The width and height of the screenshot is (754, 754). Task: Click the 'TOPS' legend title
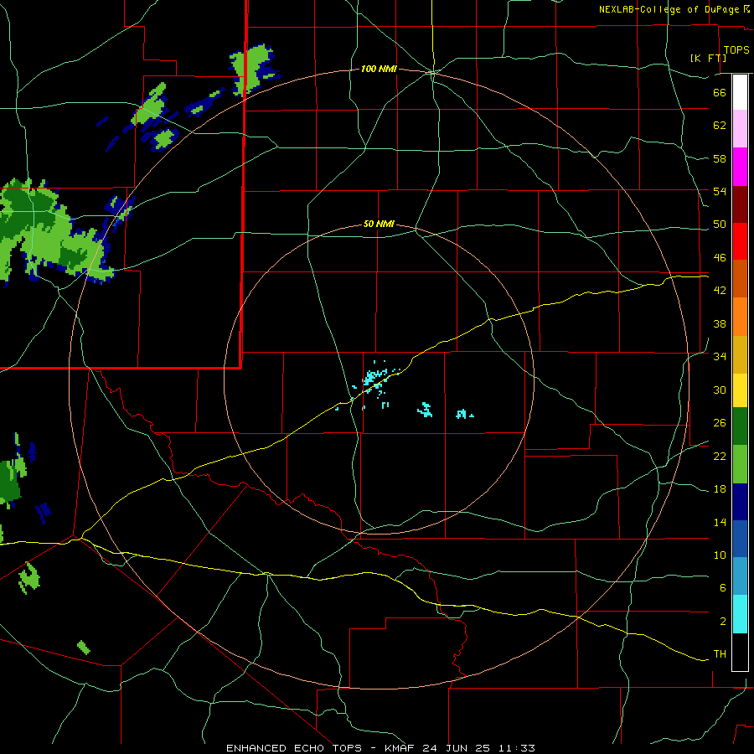736,50
